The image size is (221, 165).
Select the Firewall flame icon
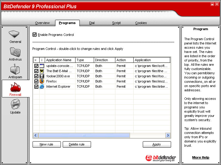(15, 87)
